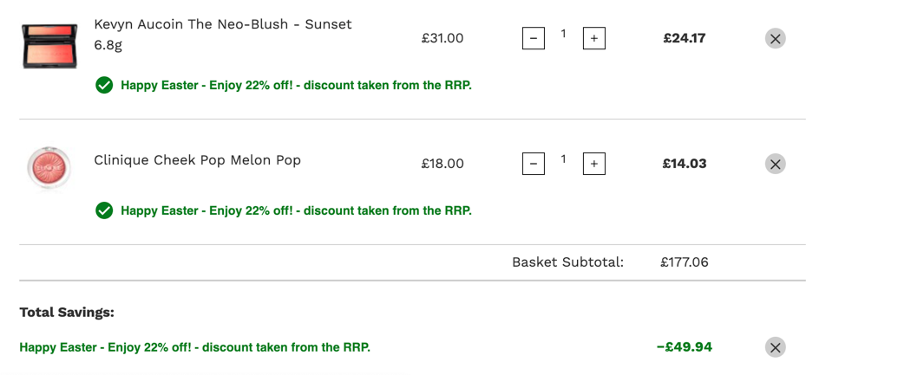898x375 pixels.
Task: Decrease quantity of Clinique Cheek Pop Melon Pop
Action: pyautogui.click(x=534, y=164)
